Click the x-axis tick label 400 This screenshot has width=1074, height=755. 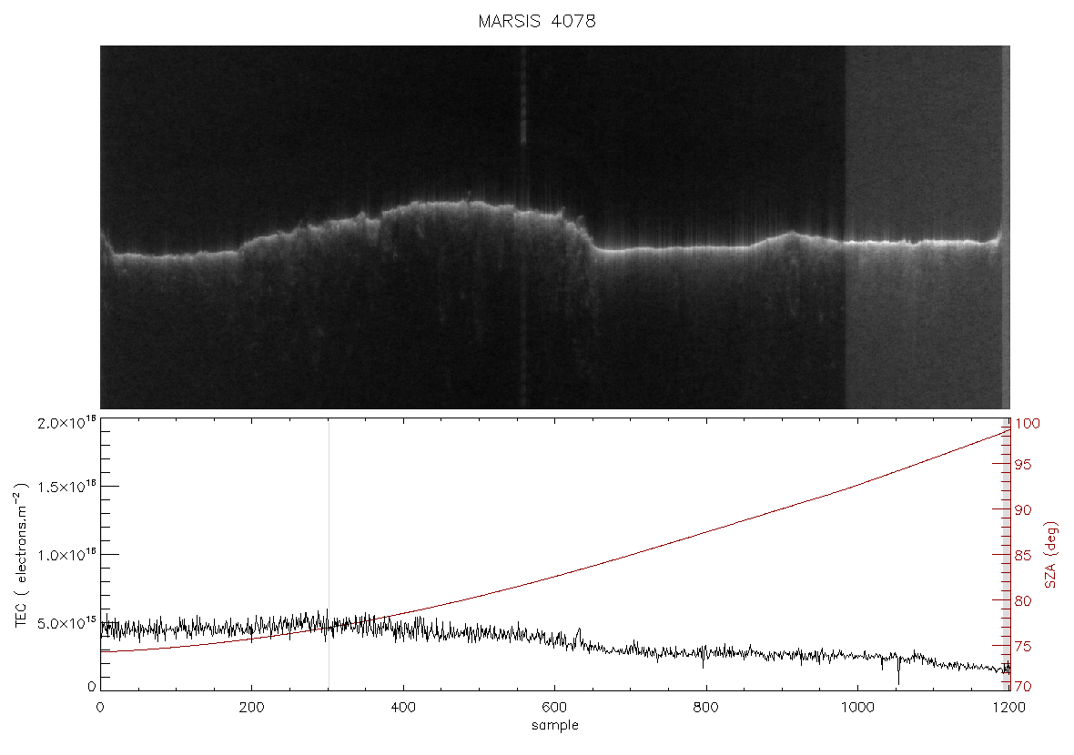(402, 707)
